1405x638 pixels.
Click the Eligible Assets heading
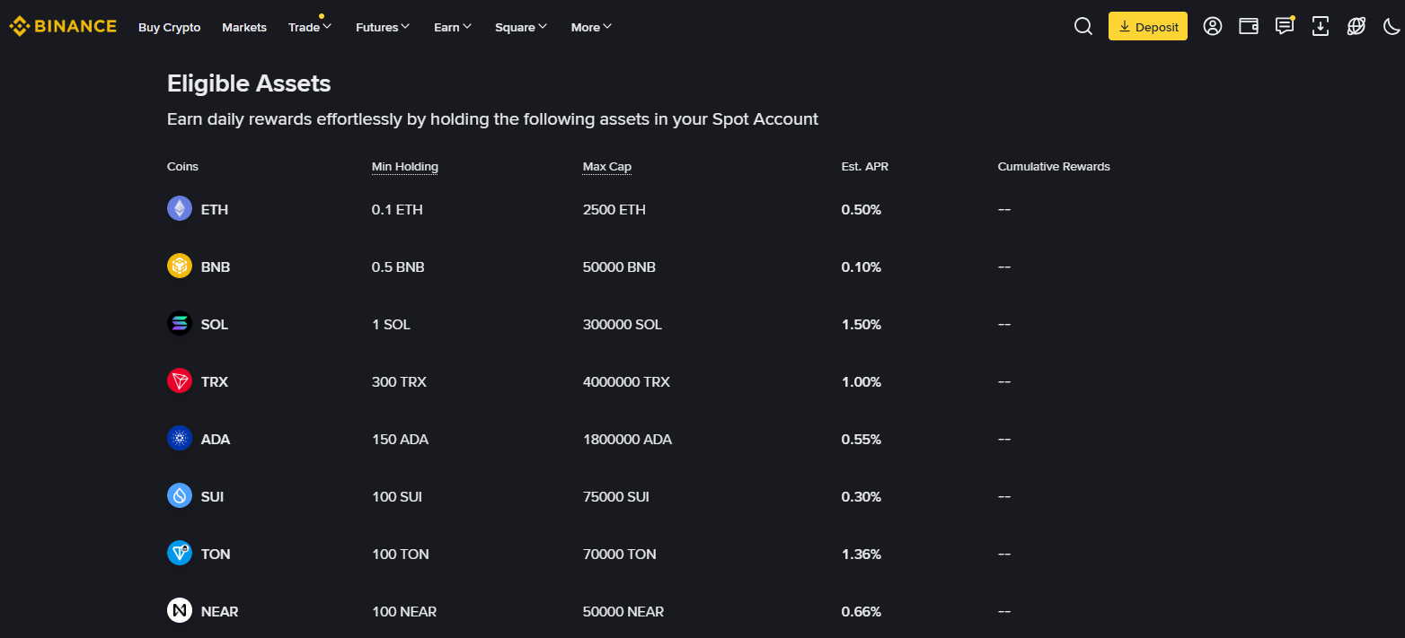point(249,83)
